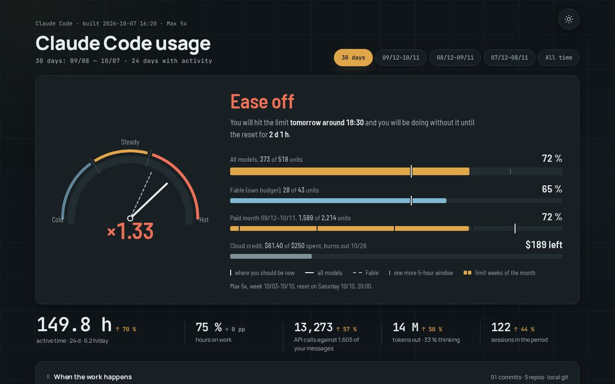Screen dimensions: 615x384
Task: Show All time usage
Action: click(559, 58)
